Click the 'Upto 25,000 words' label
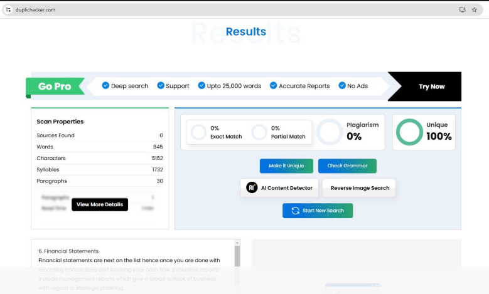 click(x=234, y=86)
